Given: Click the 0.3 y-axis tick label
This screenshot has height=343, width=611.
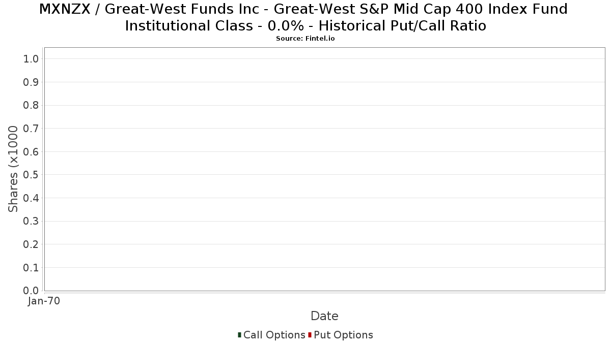Looking at the screenshot, I should pos(31,221).
